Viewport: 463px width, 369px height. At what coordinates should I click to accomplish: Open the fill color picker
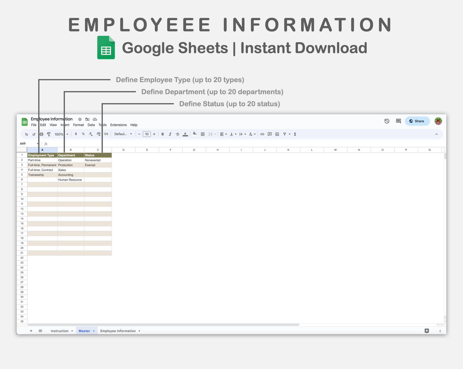(x=194, y=134)
